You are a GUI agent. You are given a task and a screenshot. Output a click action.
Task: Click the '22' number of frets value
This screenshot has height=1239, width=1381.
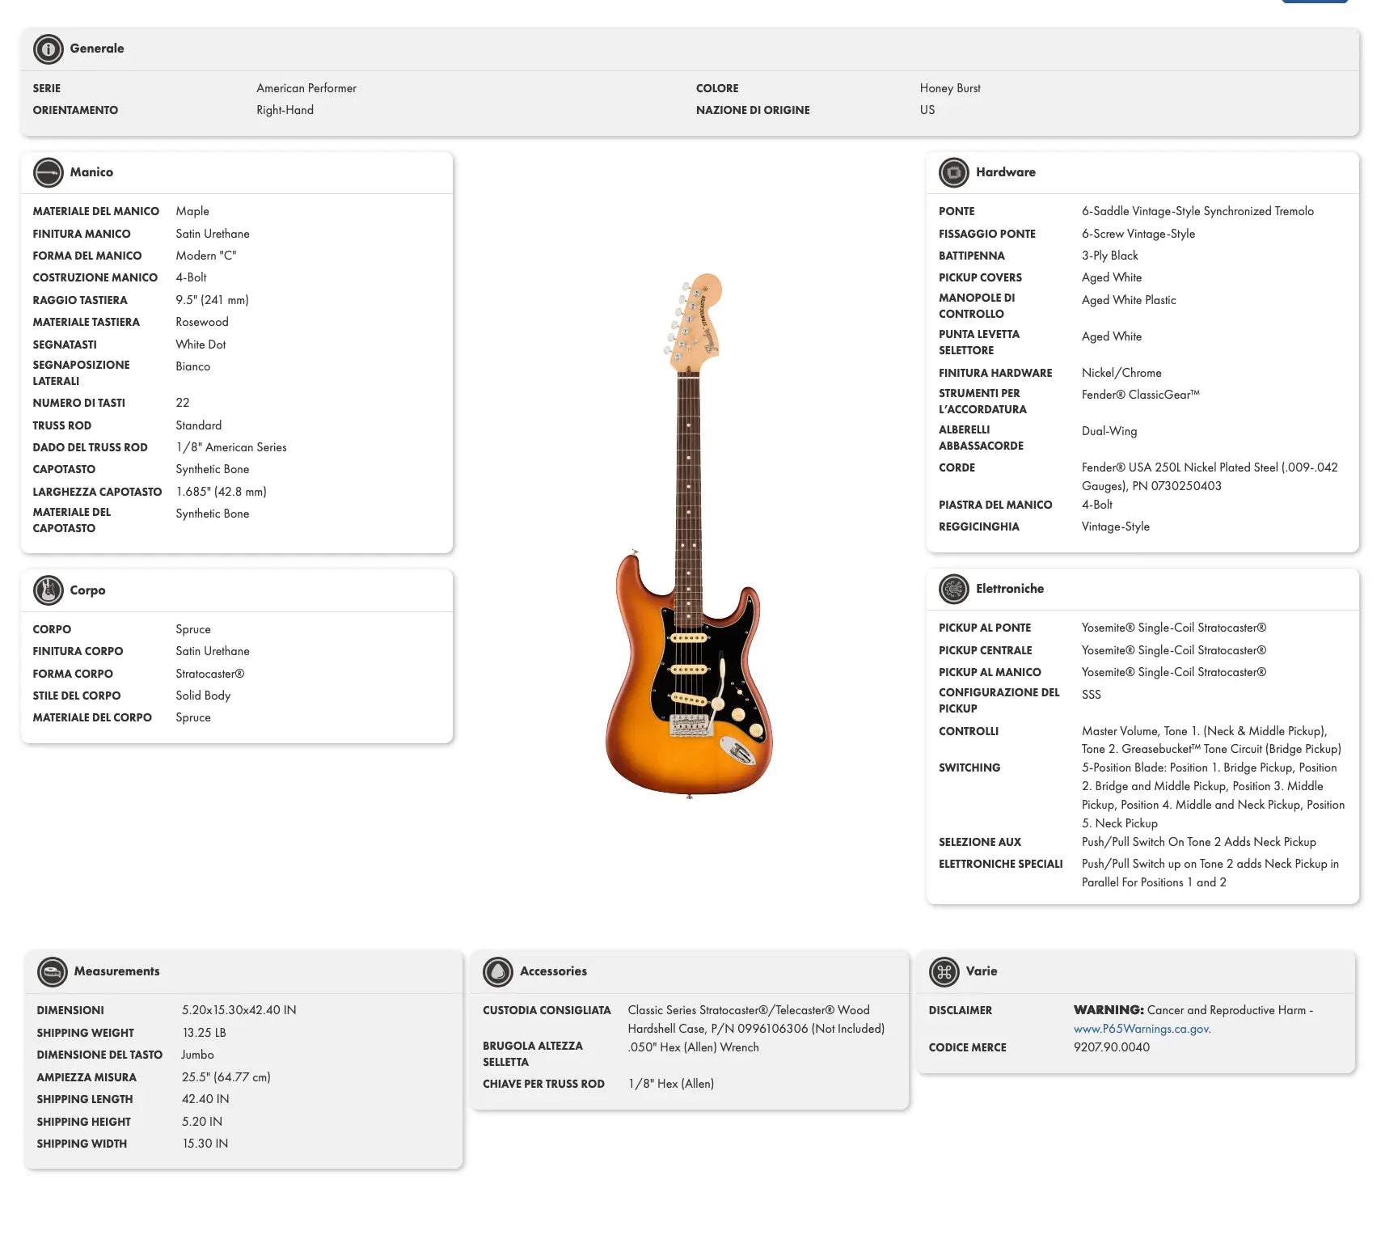click(x=183, y=403)
